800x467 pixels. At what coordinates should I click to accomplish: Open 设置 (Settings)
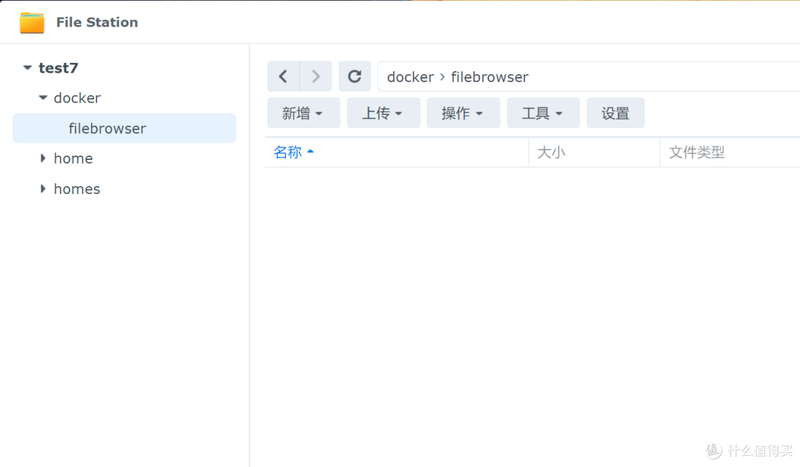point(616,112)
